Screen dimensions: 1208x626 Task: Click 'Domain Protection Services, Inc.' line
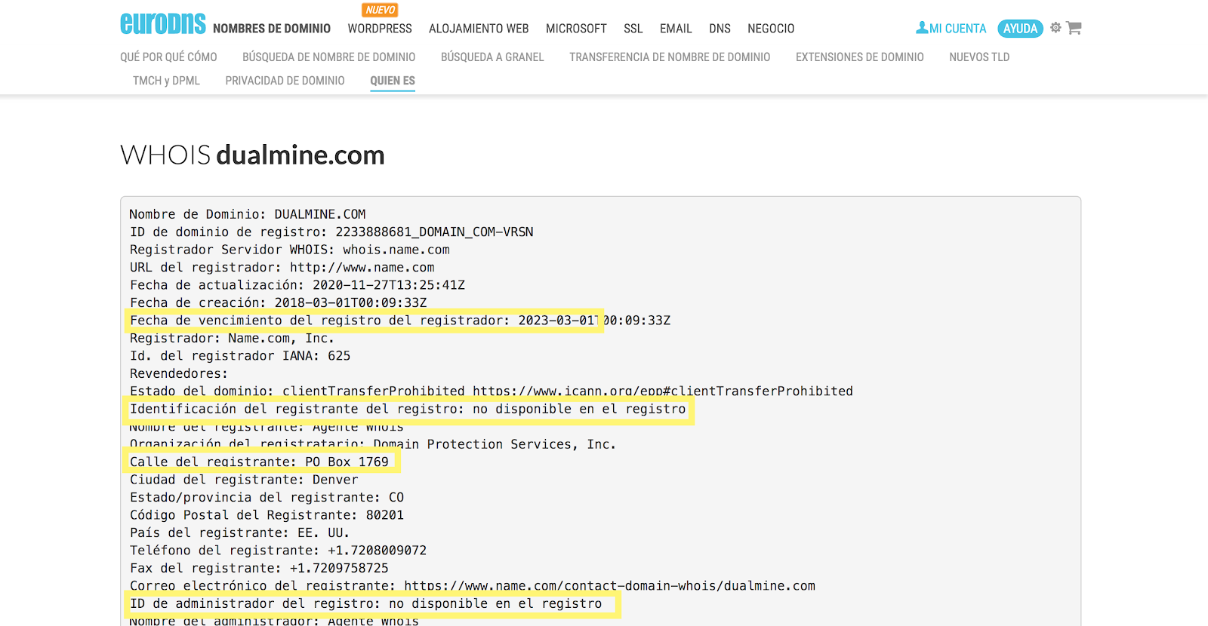(373, 444)
